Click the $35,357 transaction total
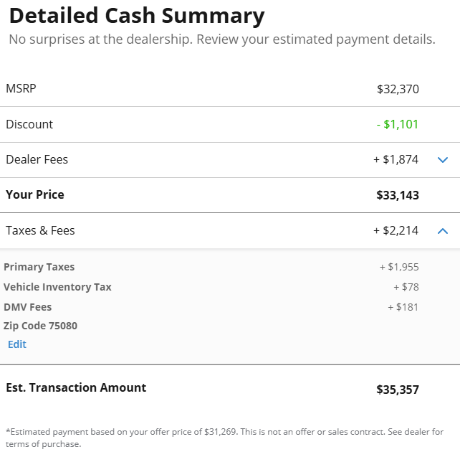The height and width of the screenshot is (457, 460). [x=398, y=390]
